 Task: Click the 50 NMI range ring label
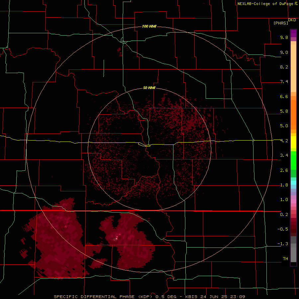[x=149, y=88]
